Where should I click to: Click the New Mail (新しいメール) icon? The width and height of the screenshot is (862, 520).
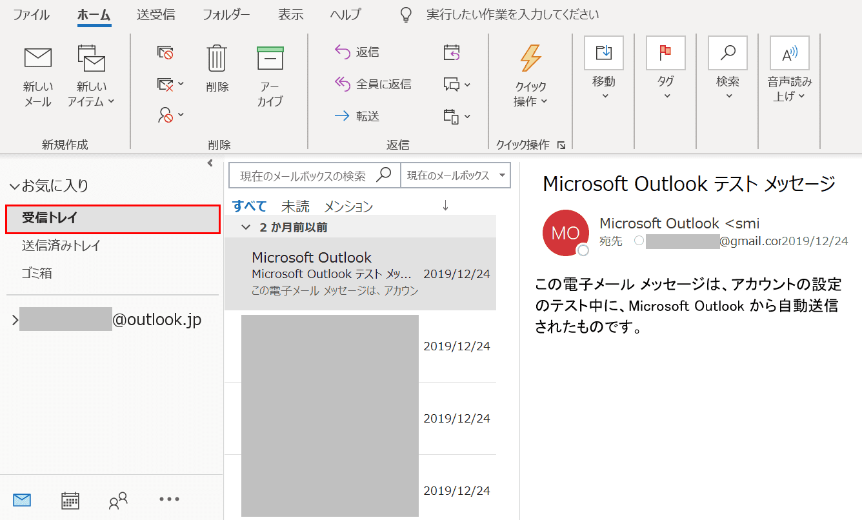[38, 58]
